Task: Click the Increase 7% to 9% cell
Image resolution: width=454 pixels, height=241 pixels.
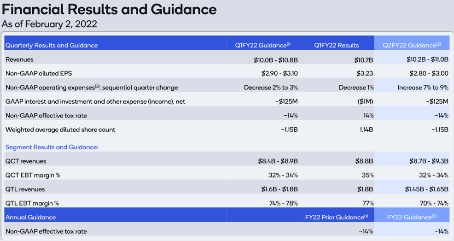Action: tap(423, 88)
